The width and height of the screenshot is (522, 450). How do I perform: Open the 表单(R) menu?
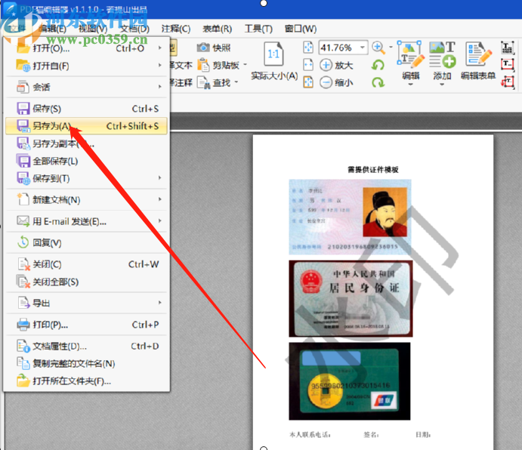[218, 29]
